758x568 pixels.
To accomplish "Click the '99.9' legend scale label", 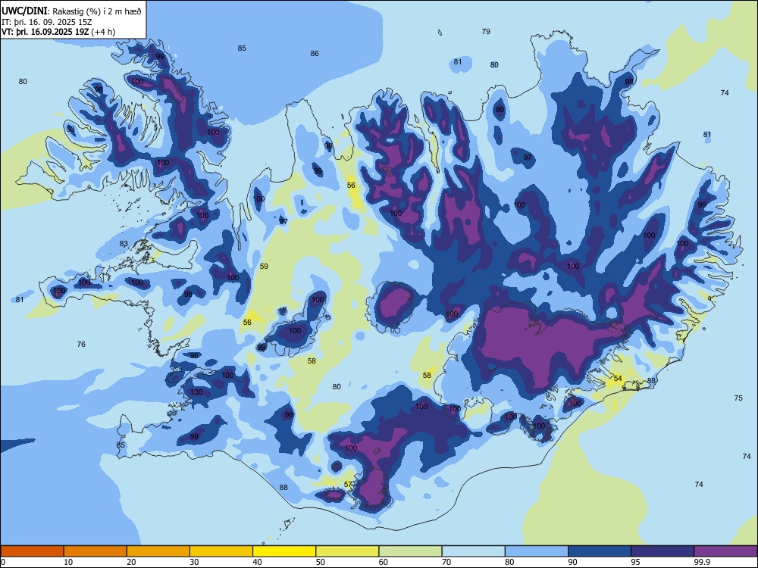I will click(x=701, y=562).
